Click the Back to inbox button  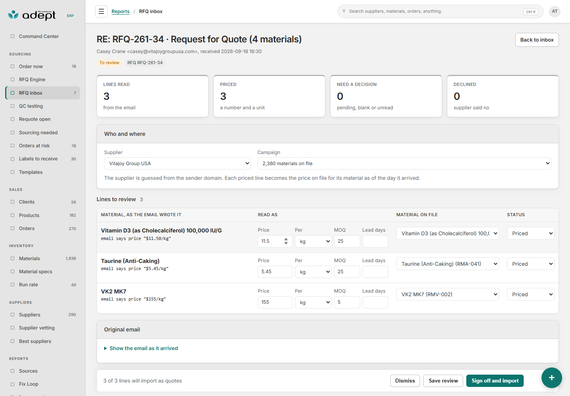(537, 40)
